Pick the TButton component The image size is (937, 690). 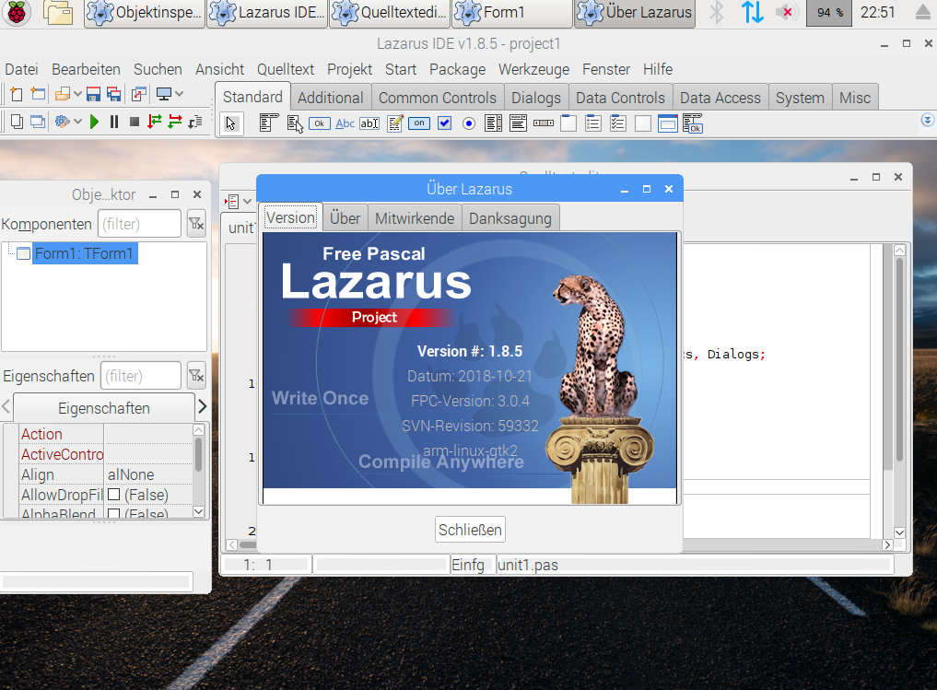click(320, 123)
